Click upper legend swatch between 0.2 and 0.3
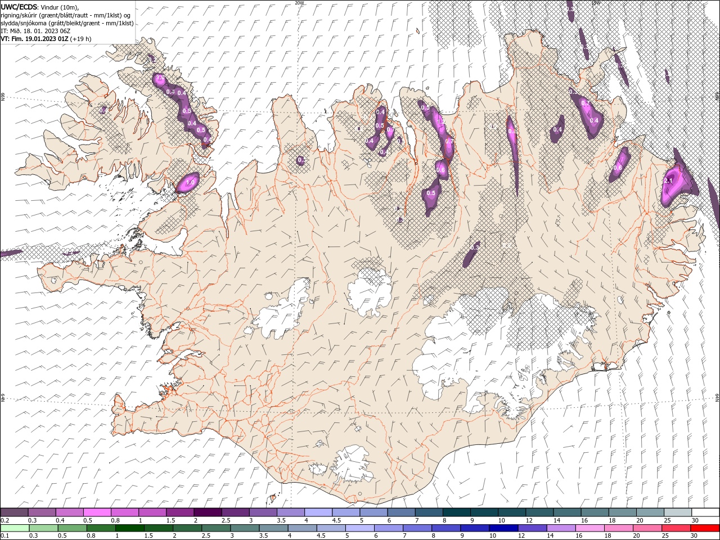 (14, 512)
